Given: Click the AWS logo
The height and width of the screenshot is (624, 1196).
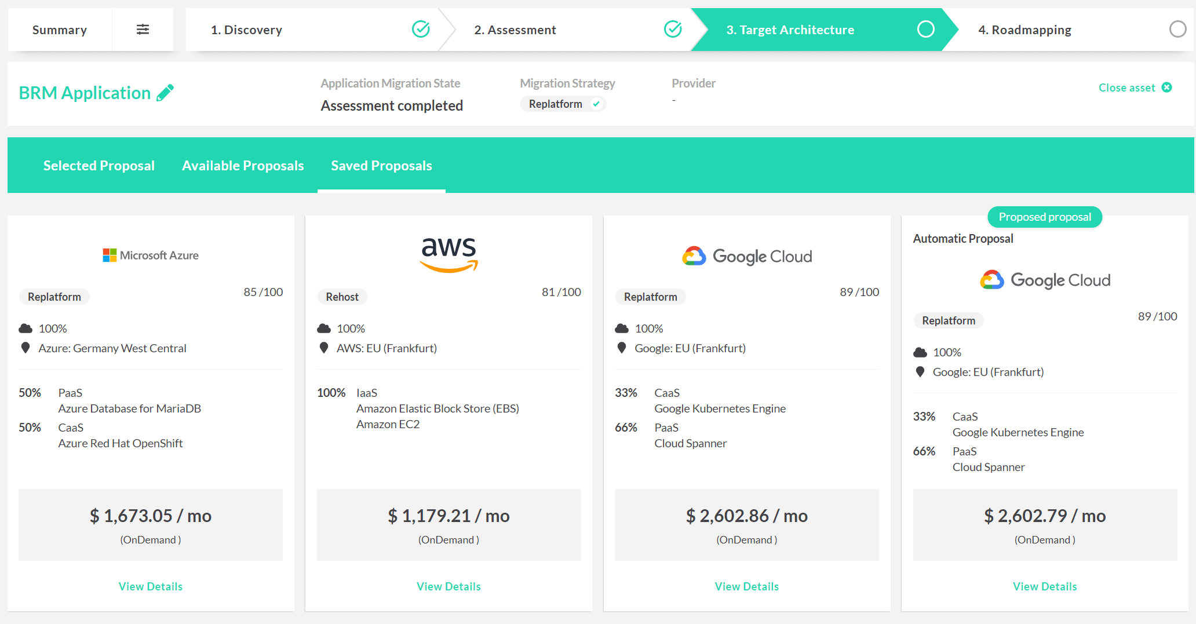Looking at the screenshot, I should [x=449, y=255].
